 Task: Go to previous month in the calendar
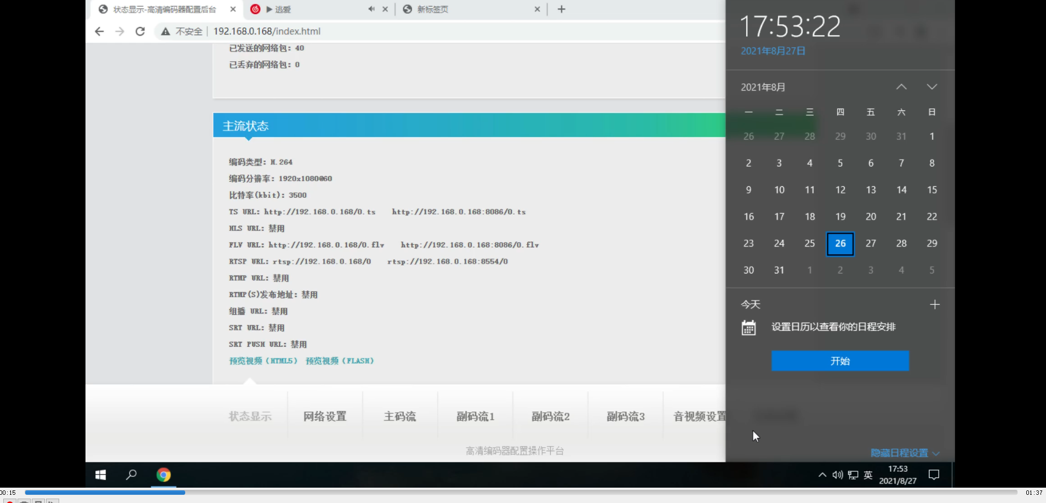click(900, 86)
